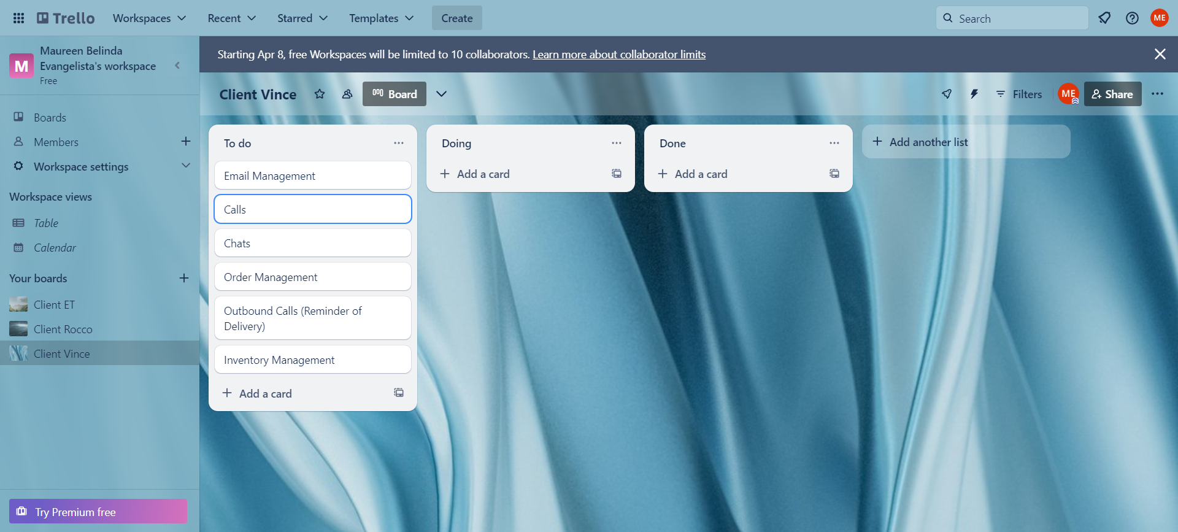The width and height of the screenshot is (1178, 532).
Task: Open the Inventory Management card
Action: (x=313, y=360)
